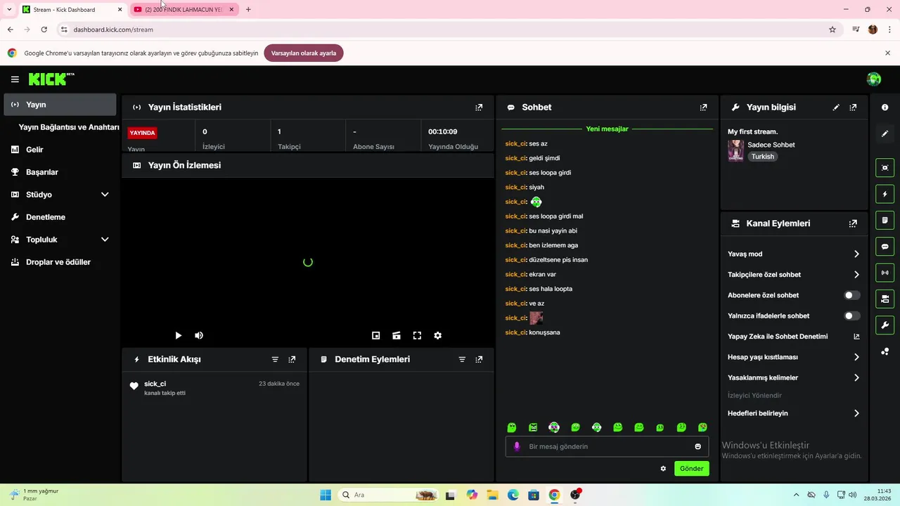Toggle Abonelere özel sohbet switch

[852, 295]
